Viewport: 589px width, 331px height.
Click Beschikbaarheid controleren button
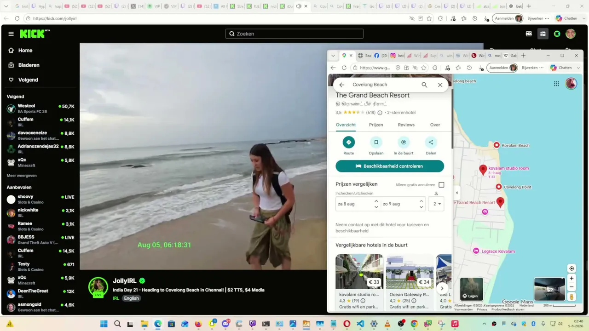click(x=390, y=166)
